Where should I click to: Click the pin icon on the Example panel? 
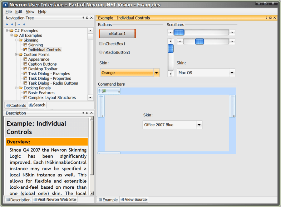[266, 18]
